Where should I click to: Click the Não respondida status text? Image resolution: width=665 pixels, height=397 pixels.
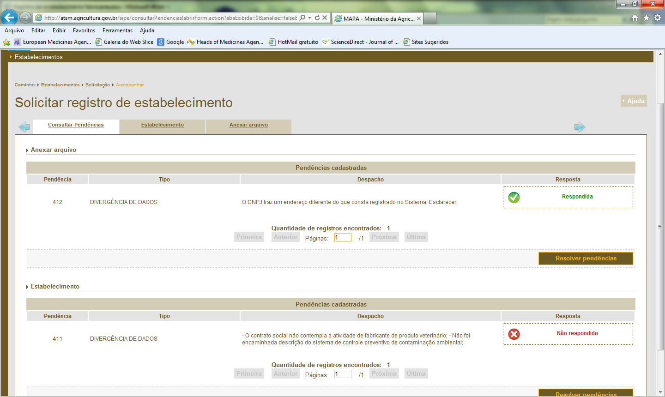(577, 333)
